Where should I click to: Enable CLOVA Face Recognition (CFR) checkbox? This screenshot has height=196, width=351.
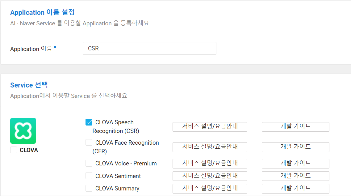(x=89, y=143)
